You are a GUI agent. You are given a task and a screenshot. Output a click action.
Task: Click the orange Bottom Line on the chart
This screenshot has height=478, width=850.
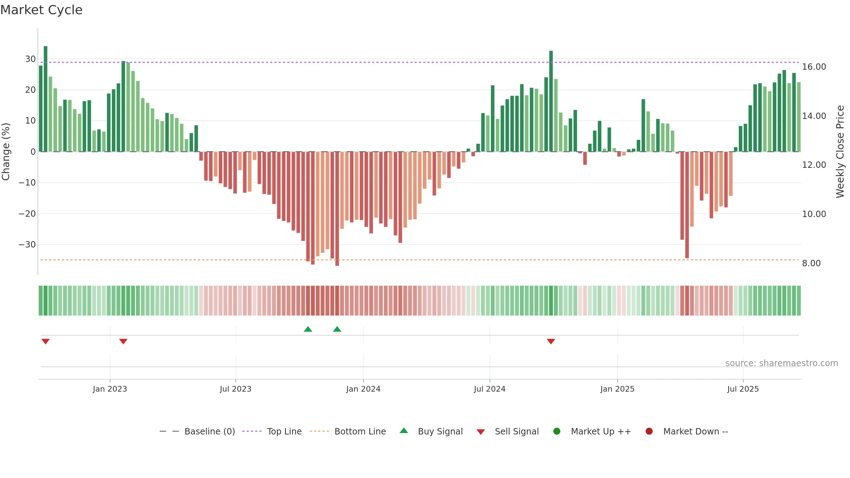point(420,260)
